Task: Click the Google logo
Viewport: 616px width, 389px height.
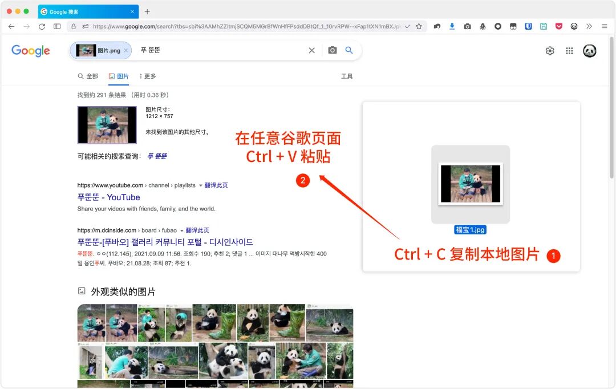Action: (x=31, y=51)
